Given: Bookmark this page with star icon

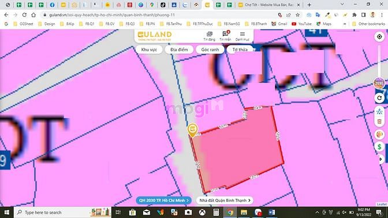Looking at the screenshot, I should (x=298, y=15).
